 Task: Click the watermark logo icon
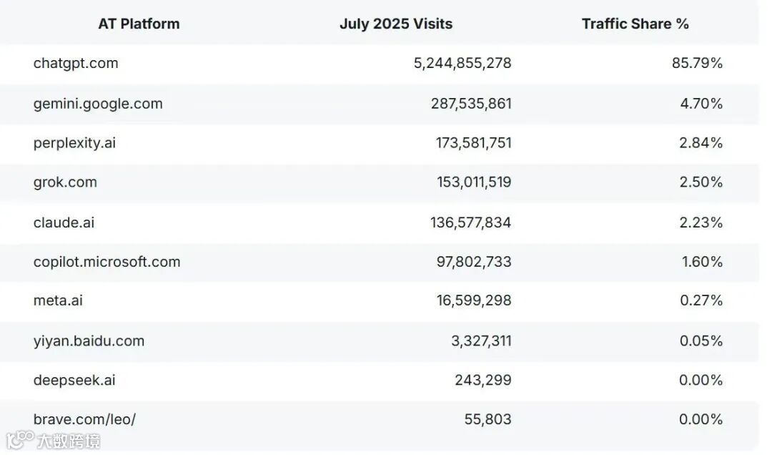20,439
